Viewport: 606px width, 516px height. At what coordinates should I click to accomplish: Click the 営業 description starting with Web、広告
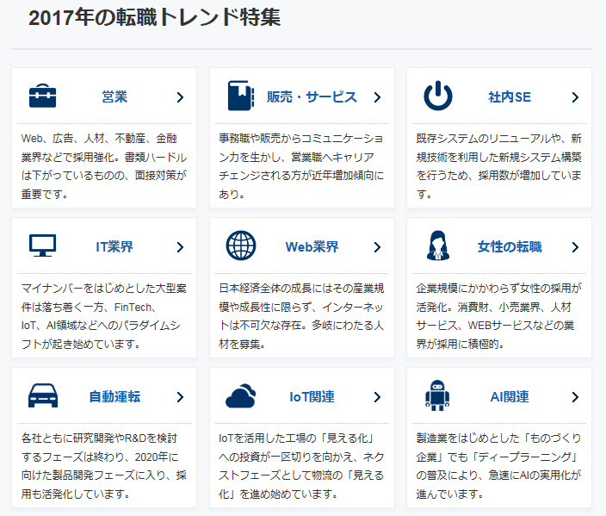(x=104, y=166)
